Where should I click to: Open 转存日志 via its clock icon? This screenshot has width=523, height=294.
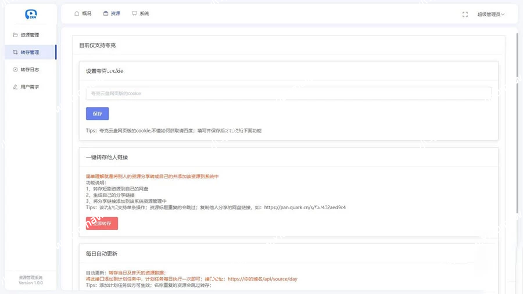(x=15, y=70)
